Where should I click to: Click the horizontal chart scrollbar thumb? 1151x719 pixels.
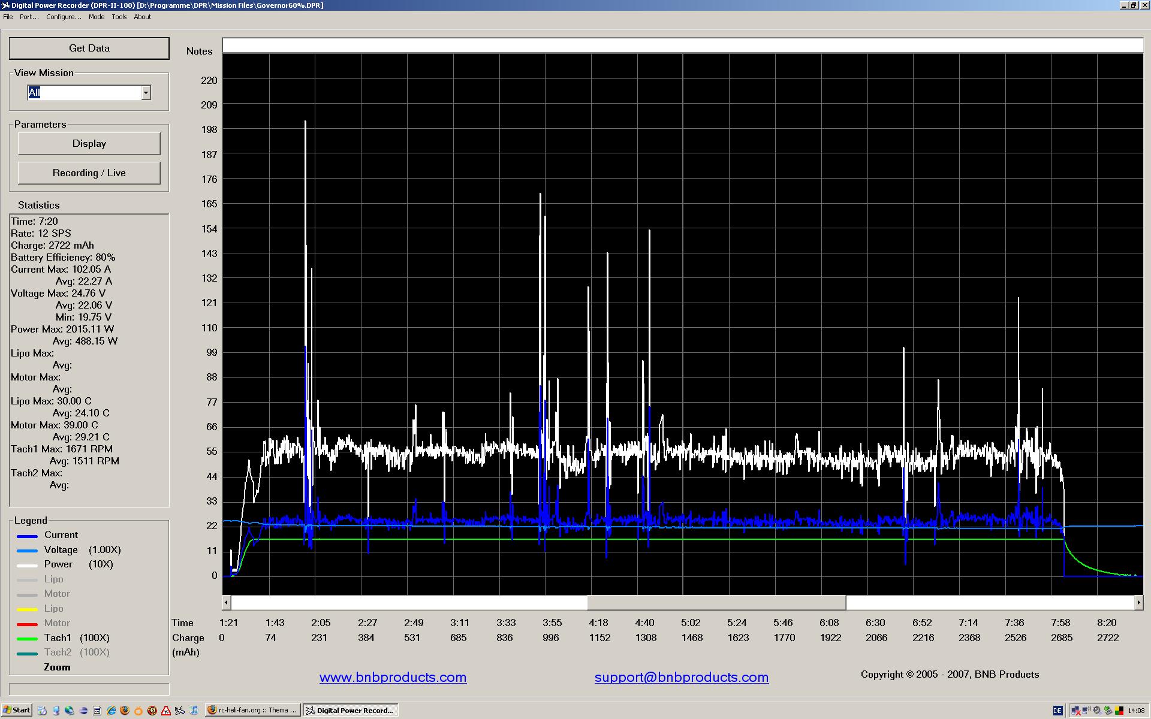716,603
